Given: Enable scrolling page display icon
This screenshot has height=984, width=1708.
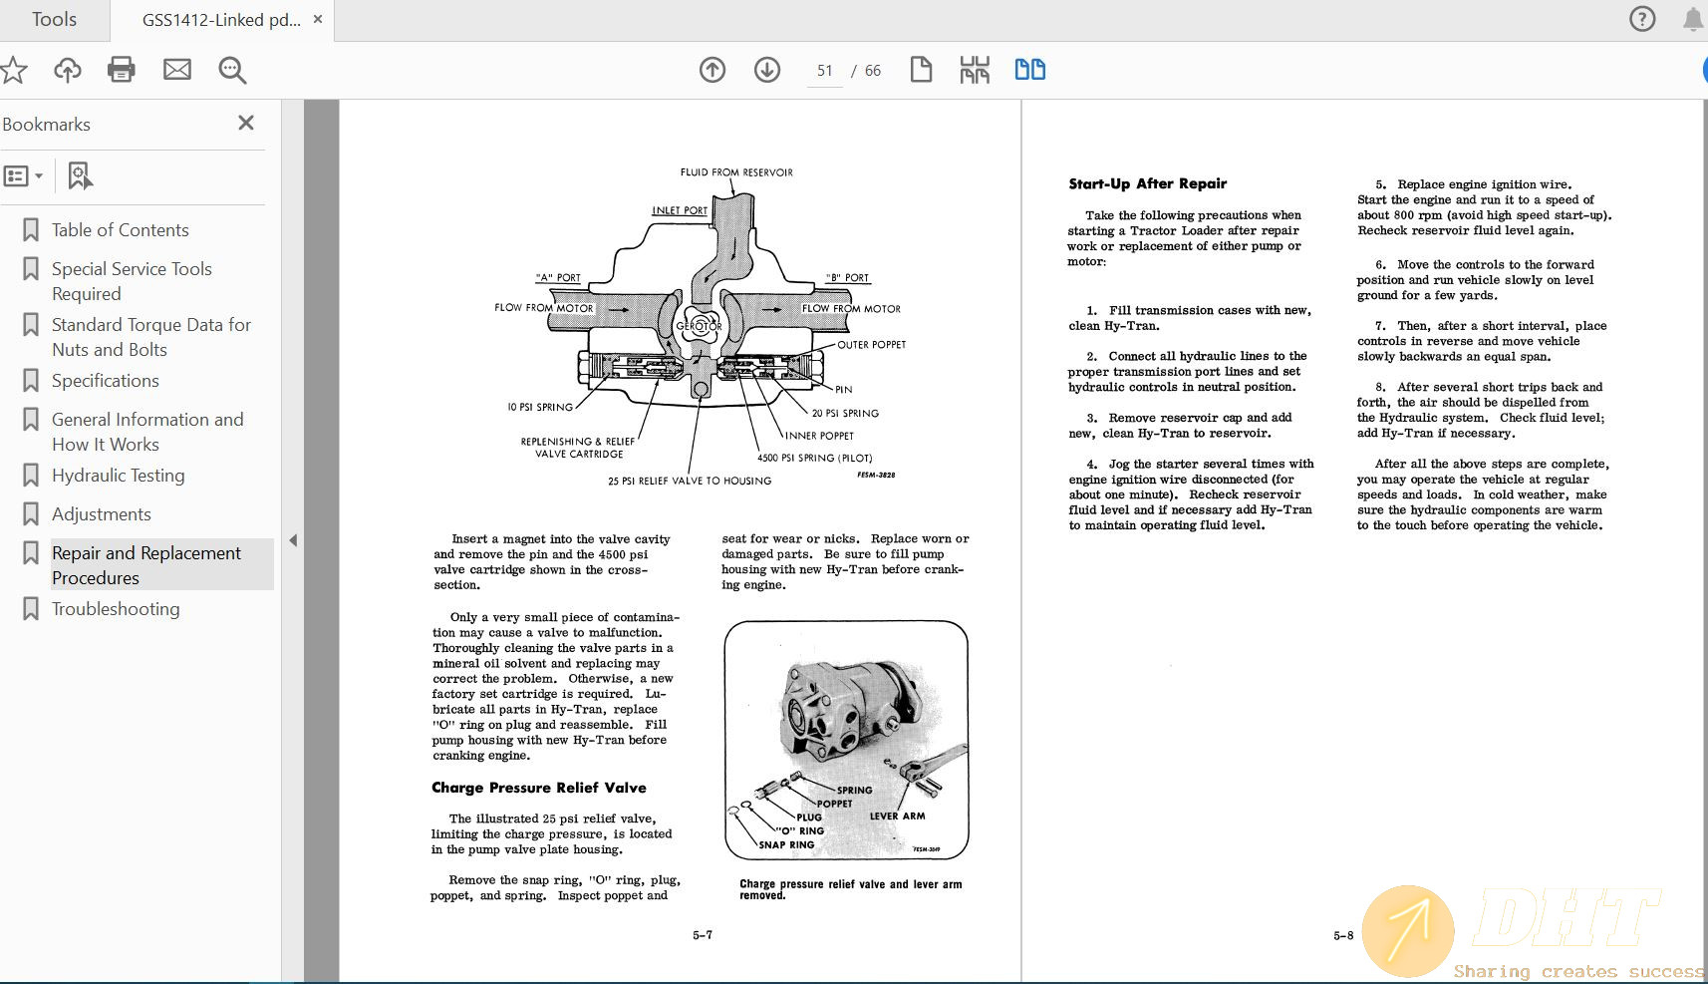Looking at the screenshot, I should 975,70.
